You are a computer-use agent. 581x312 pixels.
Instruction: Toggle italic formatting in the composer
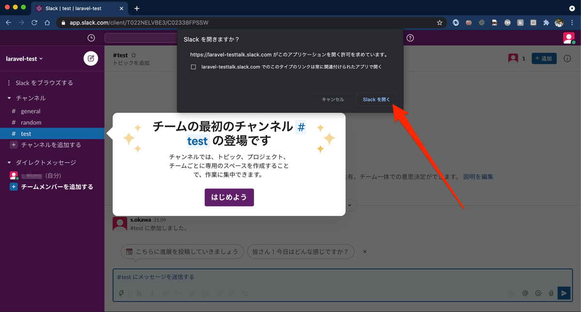tap(152, 293)
